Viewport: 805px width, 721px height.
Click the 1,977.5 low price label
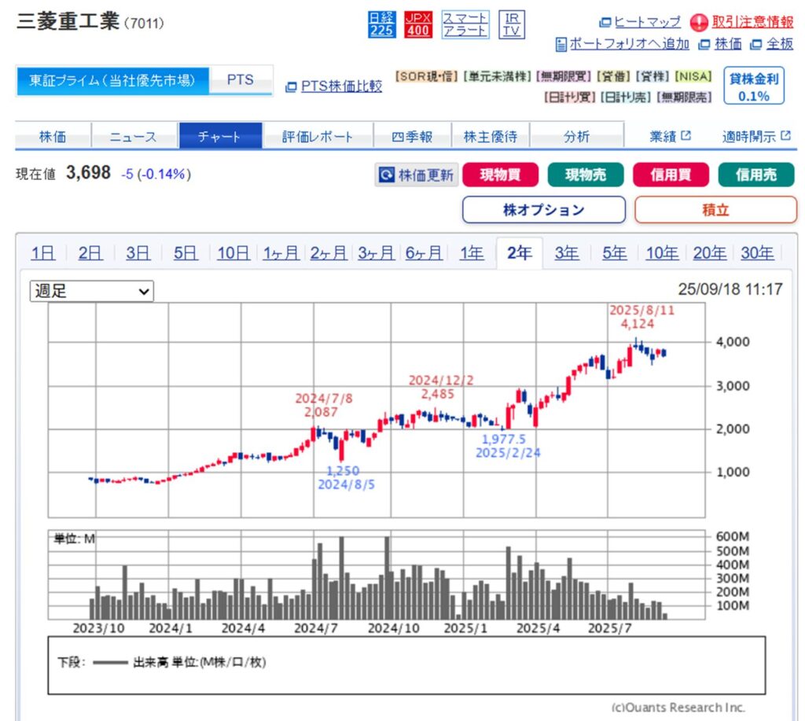pyautogui.click(x=504, y=439)
